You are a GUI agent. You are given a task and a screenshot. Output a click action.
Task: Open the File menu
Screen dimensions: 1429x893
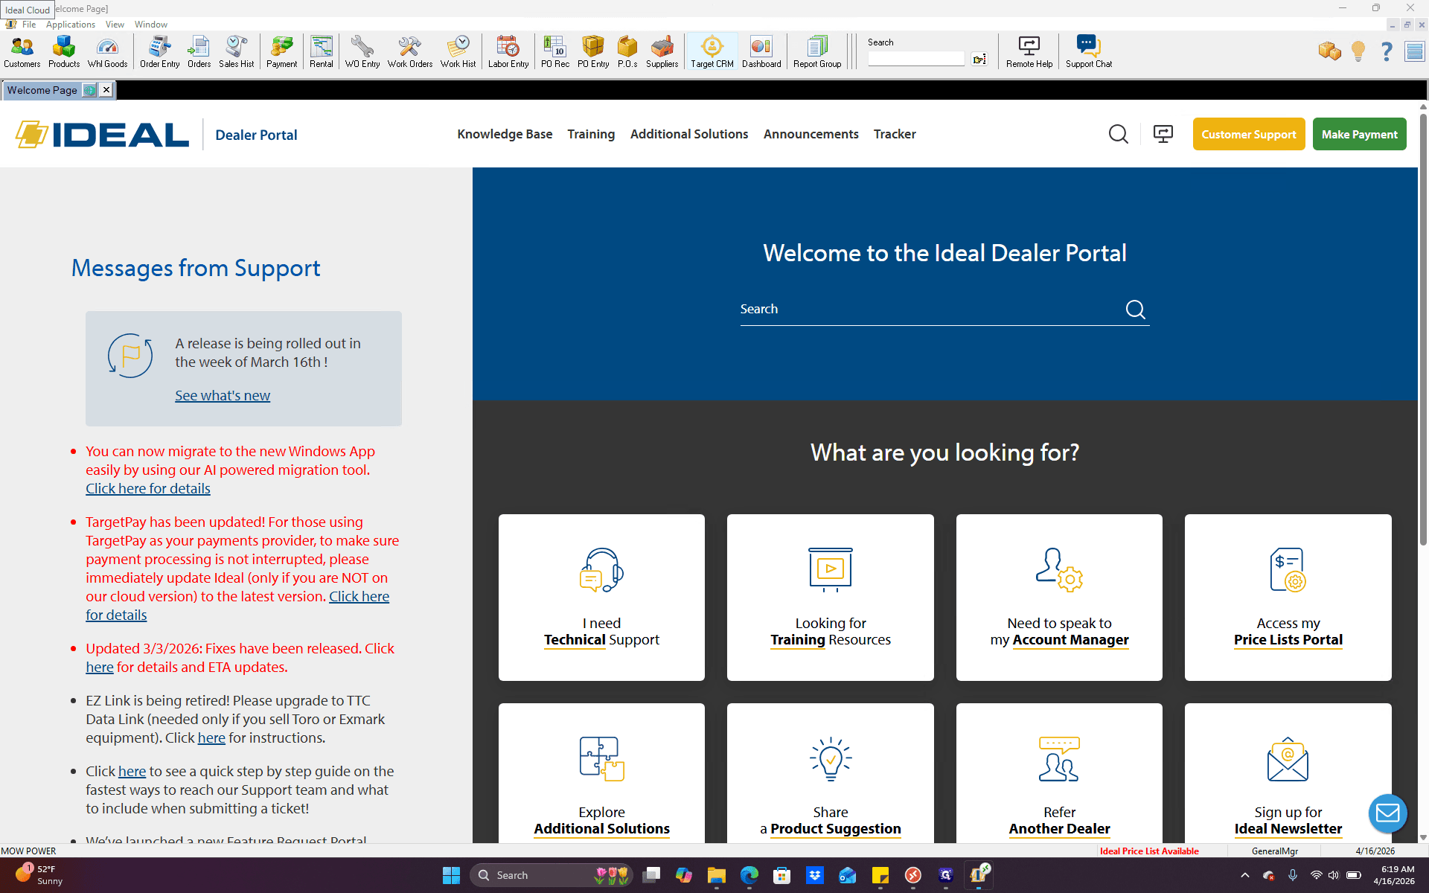[x=29, y=25]
